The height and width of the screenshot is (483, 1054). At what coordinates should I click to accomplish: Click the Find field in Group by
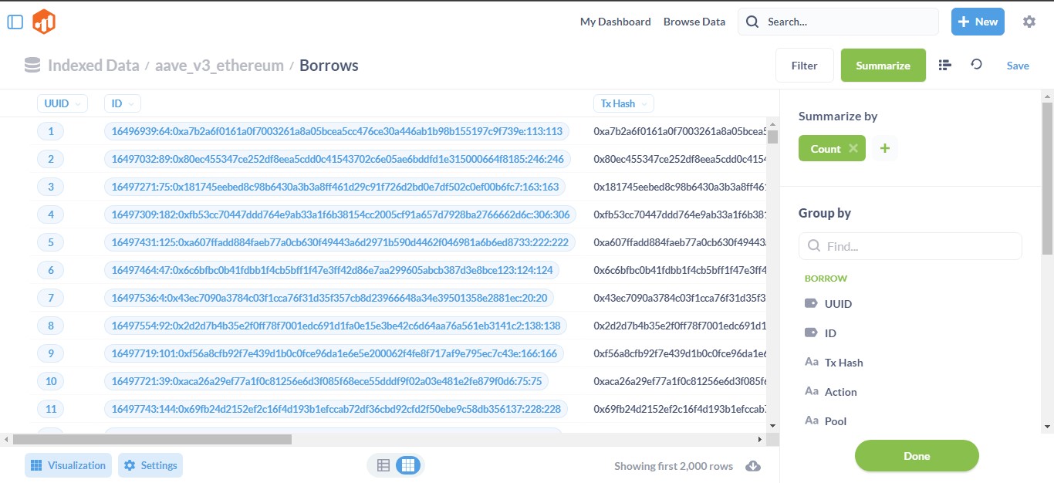pyautogui.click(x=910, y=247)
